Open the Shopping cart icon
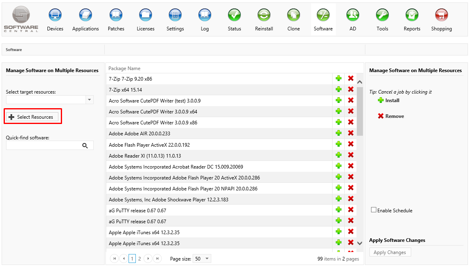Viewport: 470px width, 267px height. click(441, 16)
